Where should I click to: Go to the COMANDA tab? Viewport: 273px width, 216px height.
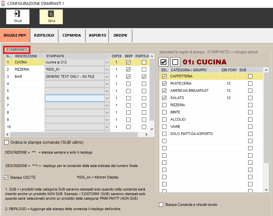(72, 35)
